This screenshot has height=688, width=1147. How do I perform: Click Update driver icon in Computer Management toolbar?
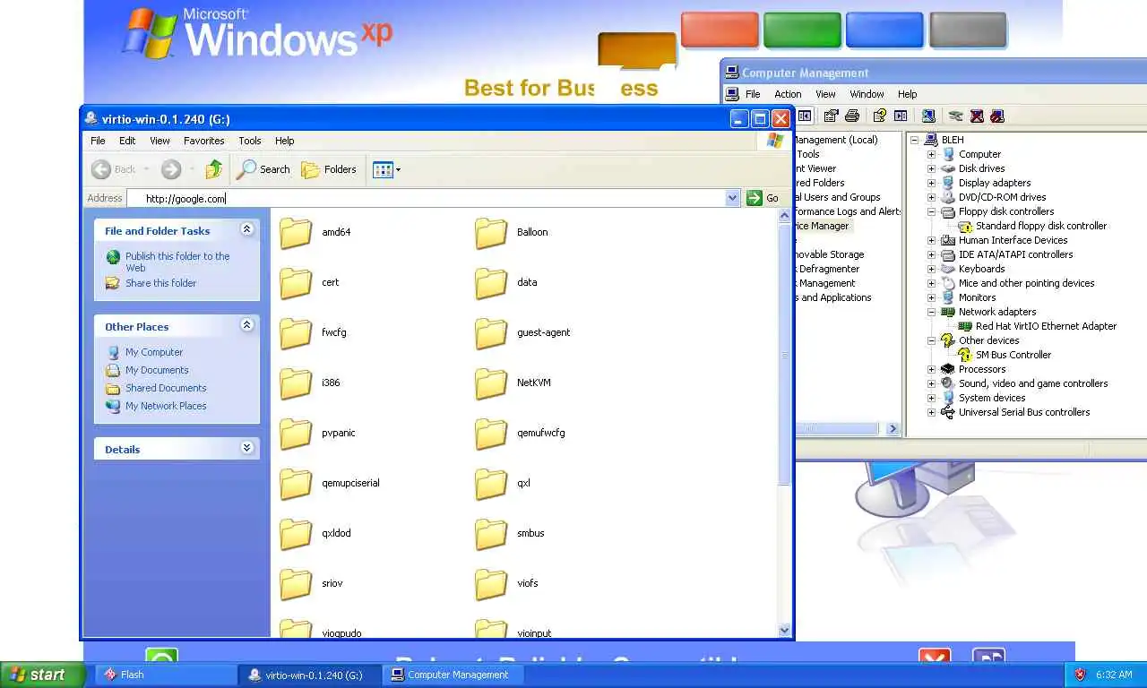956,116
